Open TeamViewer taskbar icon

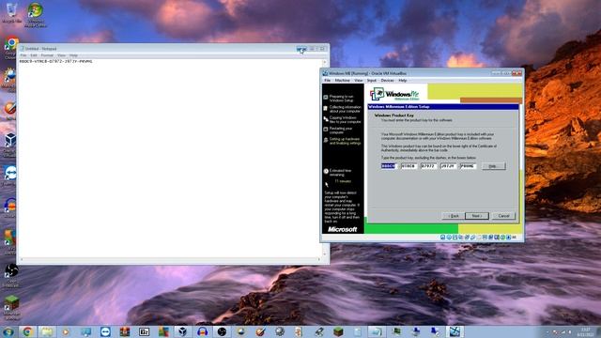(105, 331)
